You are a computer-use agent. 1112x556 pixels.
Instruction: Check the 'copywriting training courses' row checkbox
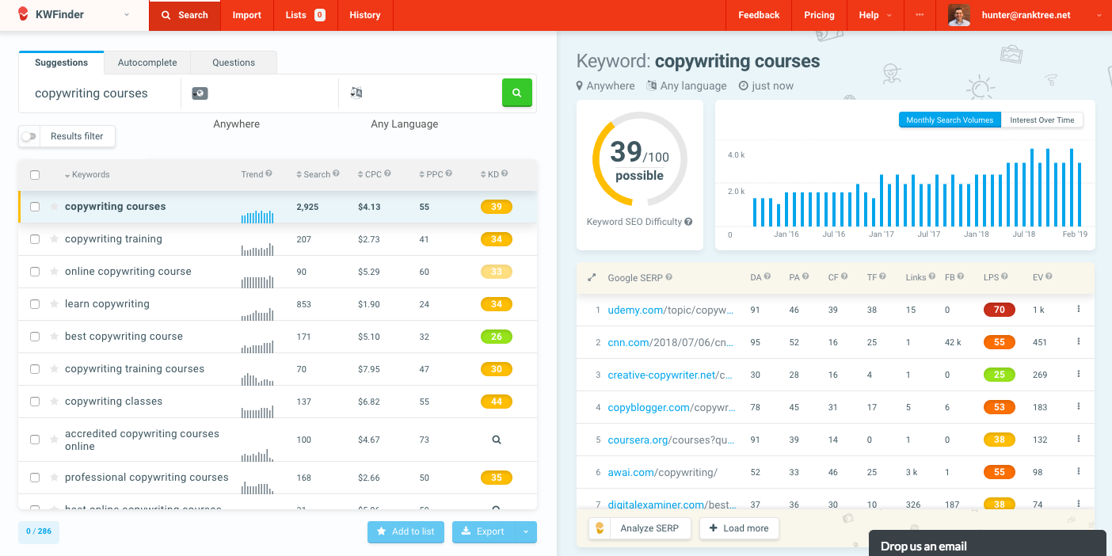[35, 369]
